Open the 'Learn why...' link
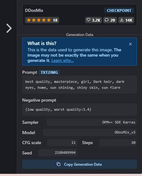 coord(63,61)
